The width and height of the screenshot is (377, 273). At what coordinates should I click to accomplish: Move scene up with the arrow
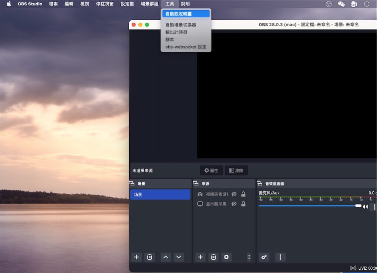(166, 257)
